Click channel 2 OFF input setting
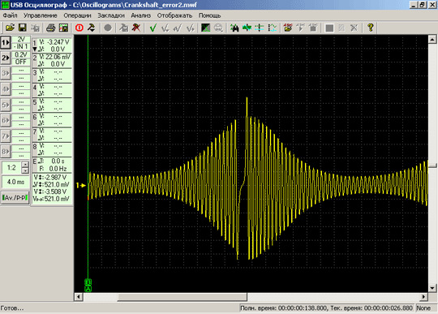Viewport: 438px width, 314px height. pyautogui.click(x=21, y=62)
